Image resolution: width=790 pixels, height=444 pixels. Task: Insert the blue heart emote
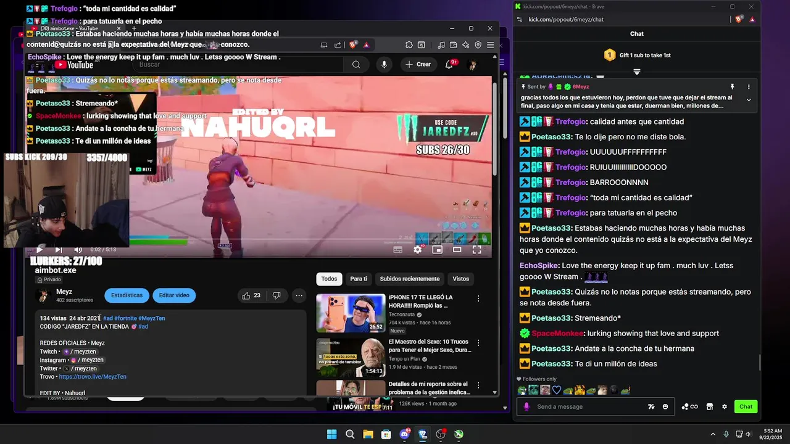coord(557,390)
